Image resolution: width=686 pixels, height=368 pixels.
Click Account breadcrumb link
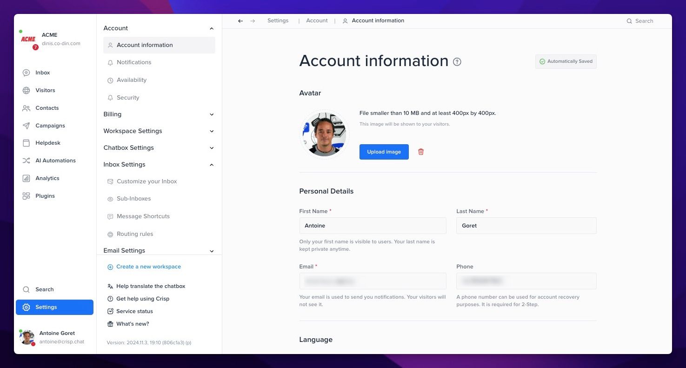click(317, 20)
